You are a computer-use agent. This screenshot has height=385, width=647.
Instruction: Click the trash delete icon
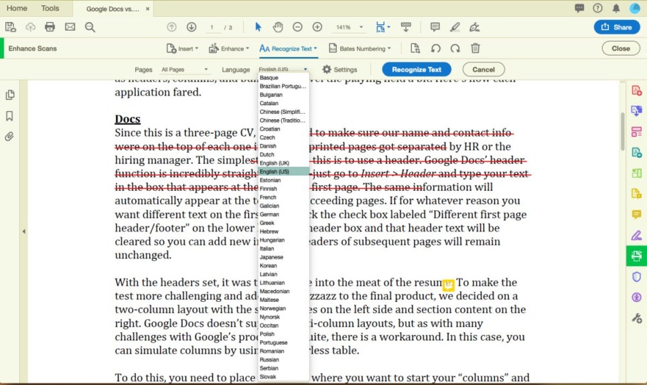point(476,48)
